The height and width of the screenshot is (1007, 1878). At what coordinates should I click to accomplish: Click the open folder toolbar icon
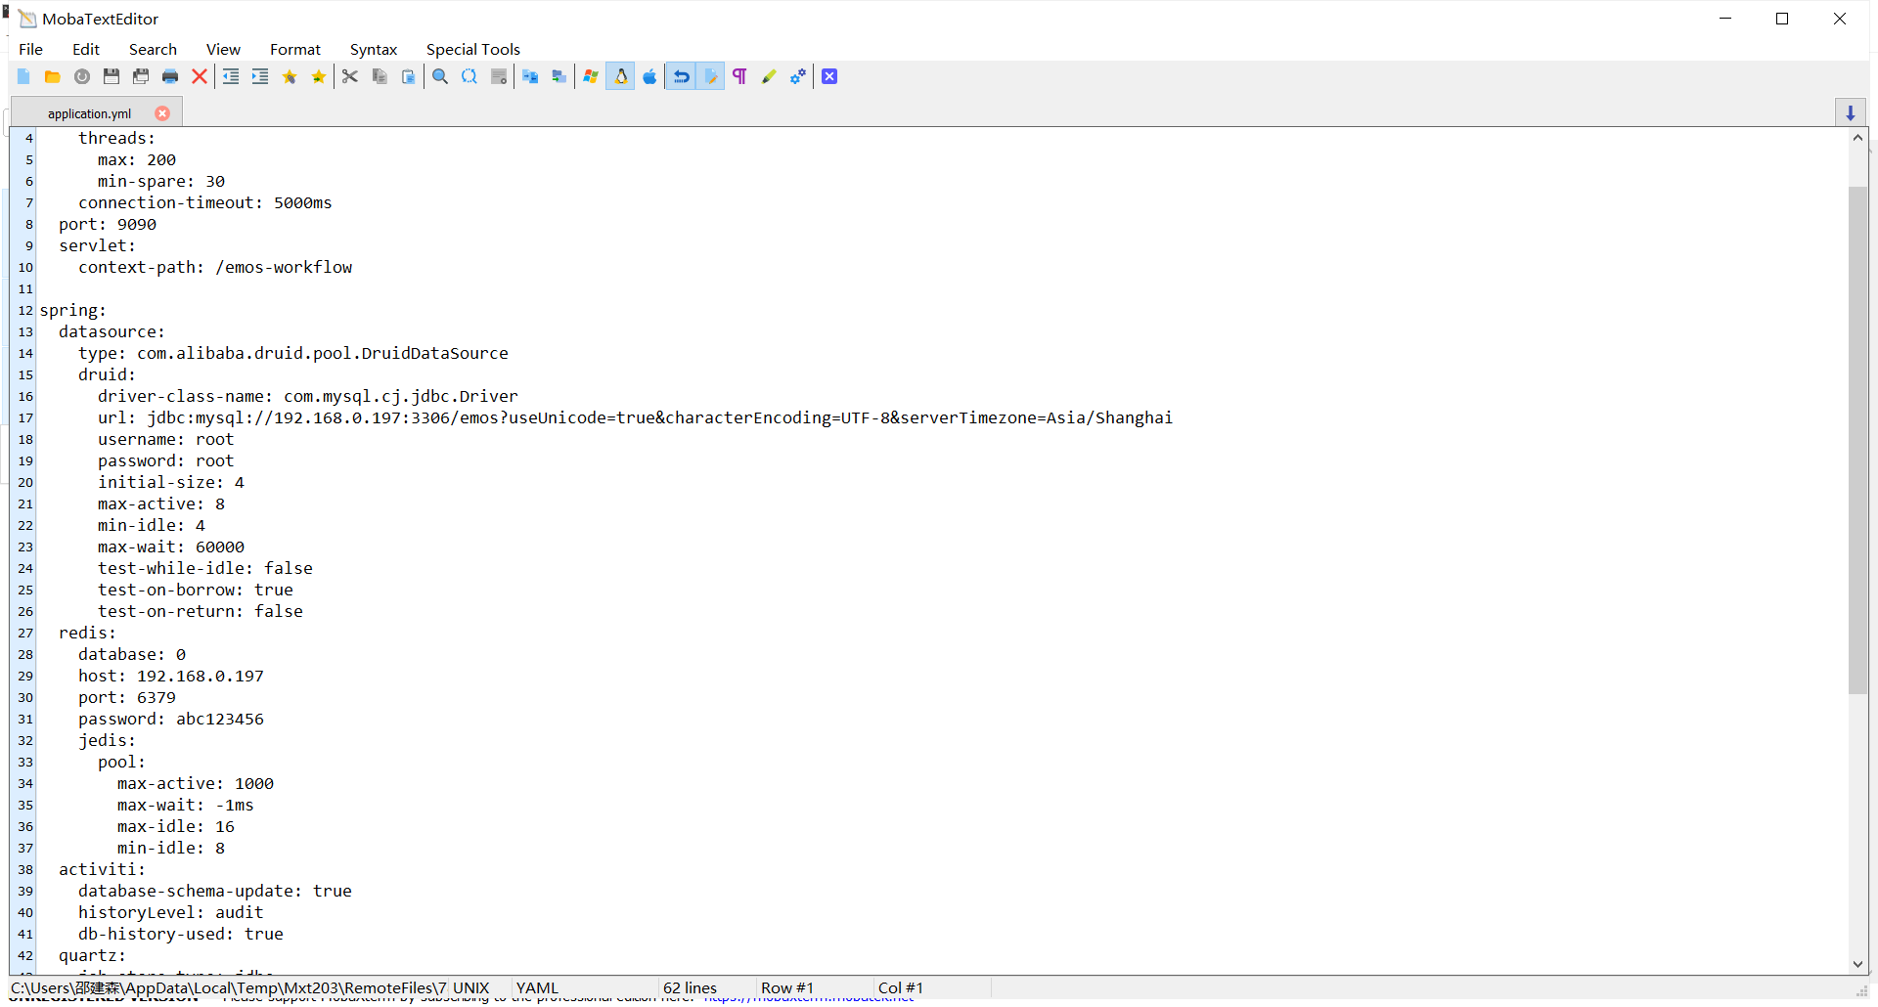53,76
